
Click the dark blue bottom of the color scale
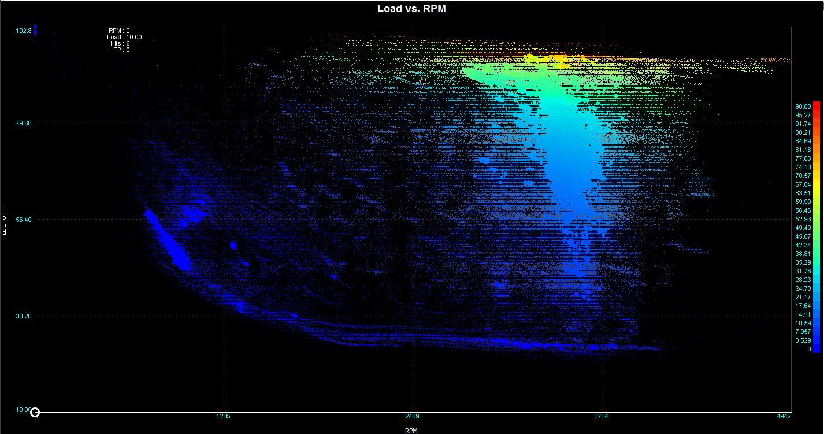point(816,348)
